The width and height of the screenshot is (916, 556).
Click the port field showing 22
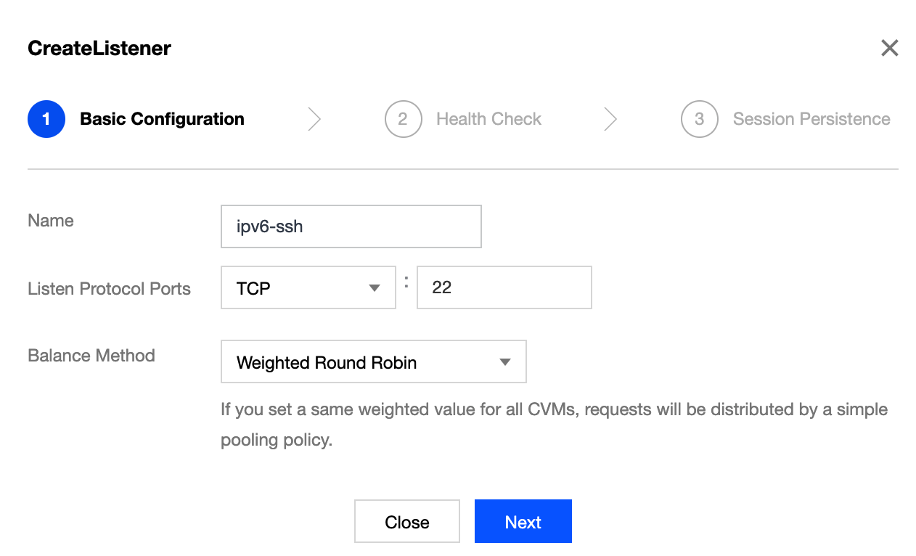504,287
